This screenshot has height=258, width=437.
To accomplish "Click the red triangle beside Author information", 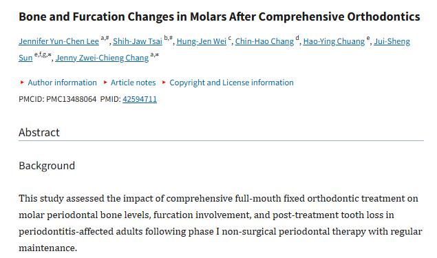I will (22, 82).
